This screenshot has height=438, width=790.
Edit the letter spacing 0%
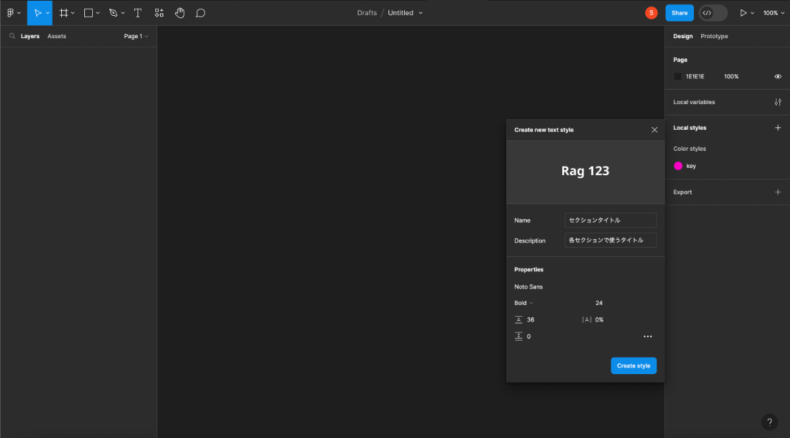point(599,319)
